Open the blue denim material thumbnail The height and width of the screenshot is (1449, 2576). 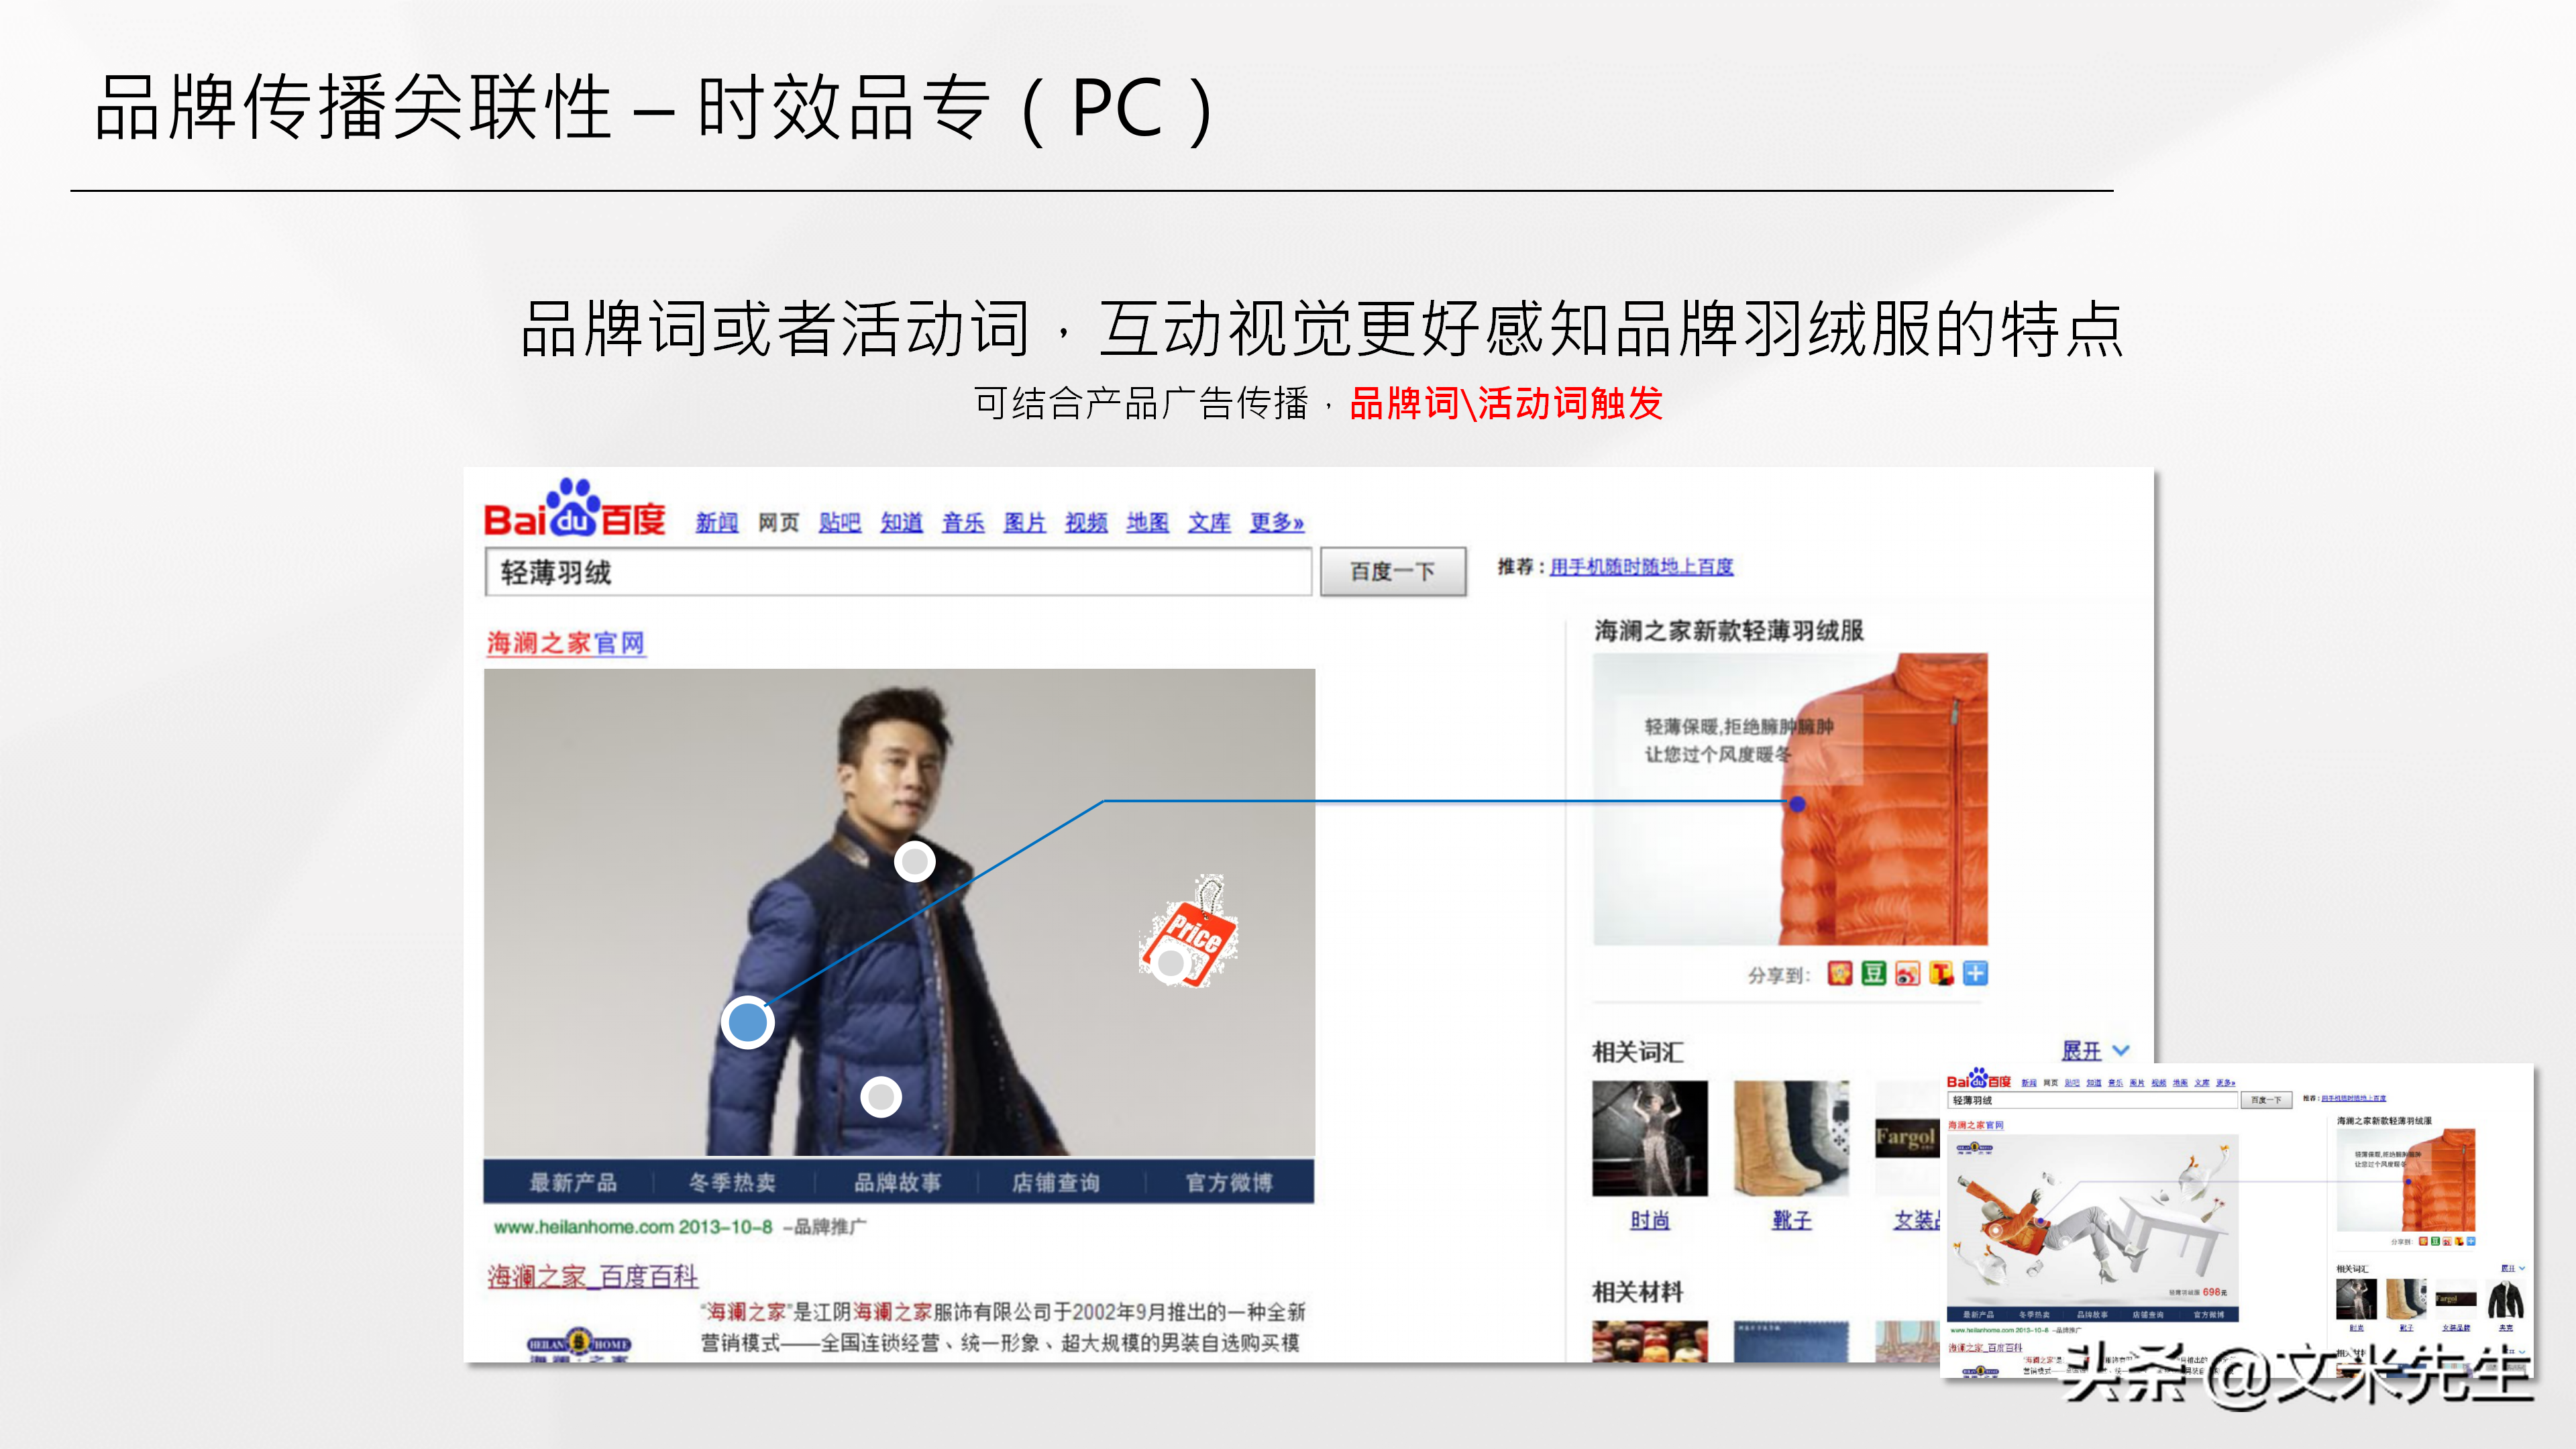click(x=1791, y=1342)
